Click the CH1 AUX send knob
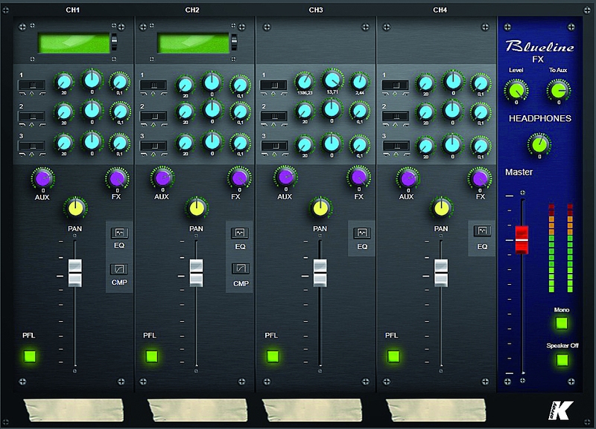The width and height of the screenshot is (596, 429). pyautogui.click(x=42, y=178)
